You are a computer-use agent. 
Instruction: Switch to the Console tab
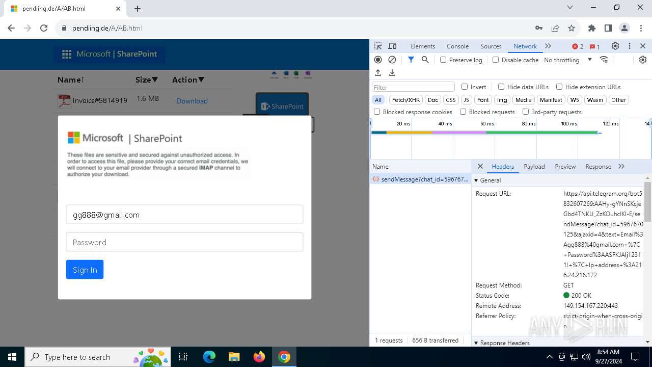[457, 46]
